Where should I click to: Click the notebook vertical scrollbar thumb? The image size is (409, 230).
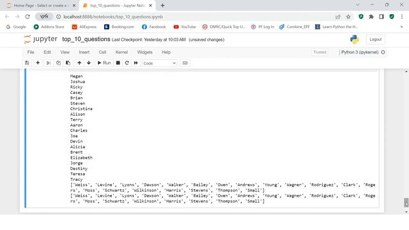click(x=406, y=203)
